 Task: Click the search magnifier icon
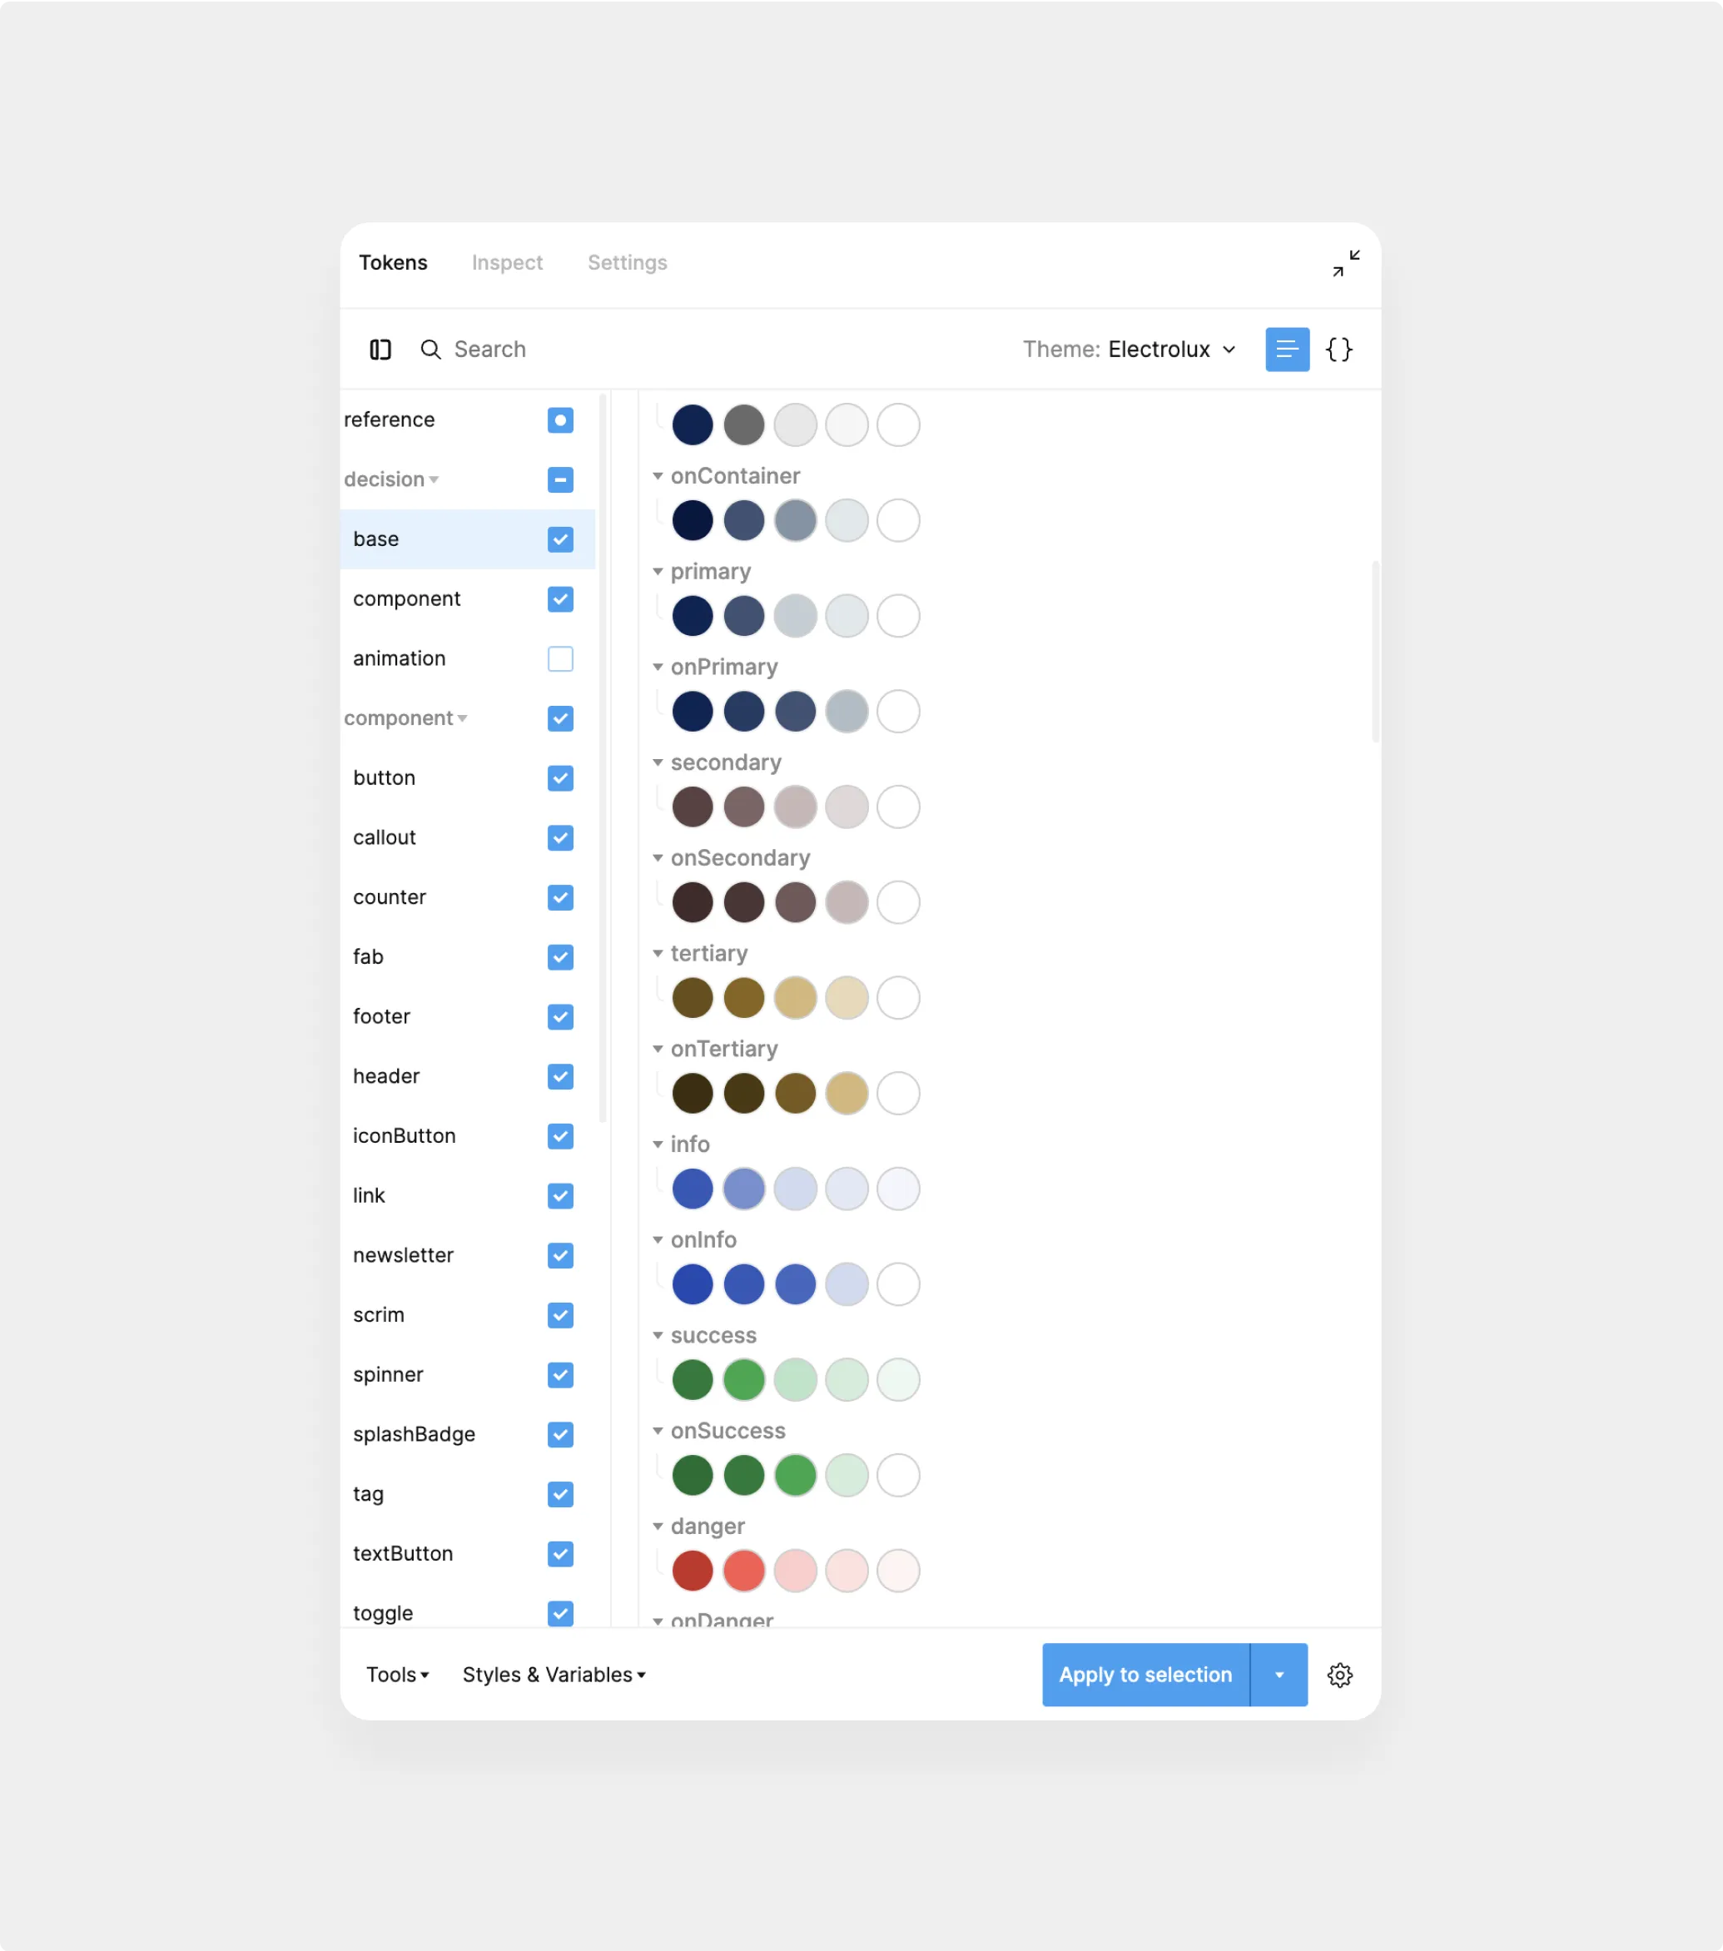pyautogui.click(x=430, y=350)
